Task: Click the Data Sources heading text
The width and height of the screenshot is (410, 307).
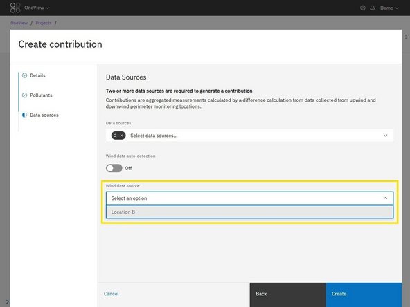Action: pos(126,77)
